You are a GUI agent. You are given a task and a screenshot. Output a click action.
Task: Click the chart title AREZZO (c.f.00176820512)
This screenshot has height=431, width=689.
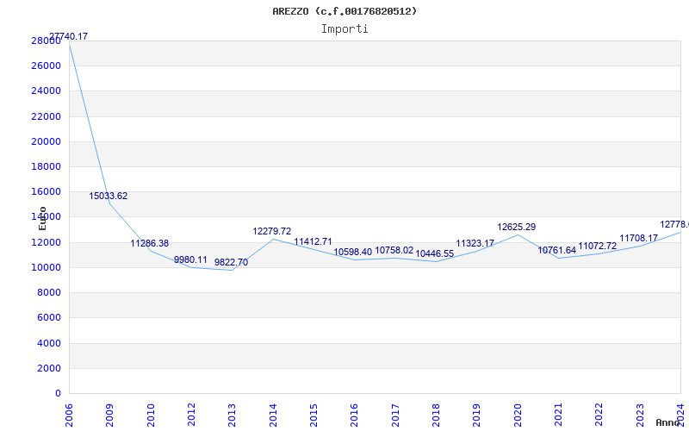(344, 11)
